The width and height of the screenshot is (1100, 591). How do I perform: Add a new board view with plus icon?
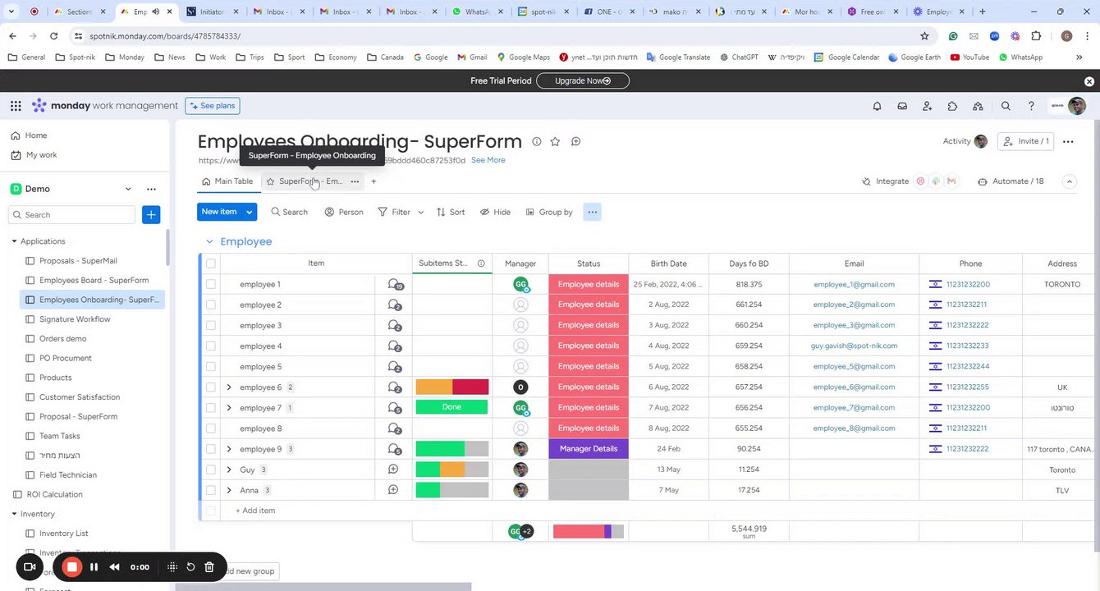click(x=374, y=181)
